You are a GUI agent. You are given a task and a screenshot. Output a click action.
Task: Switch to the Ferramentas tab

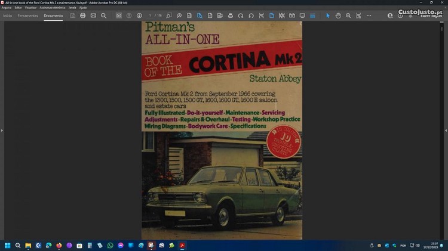tap(27, 16)
